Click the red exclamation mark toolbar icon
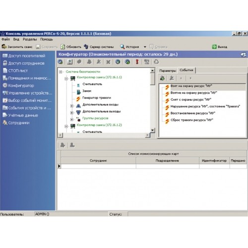Screen dimensions: 248x248 137,62
